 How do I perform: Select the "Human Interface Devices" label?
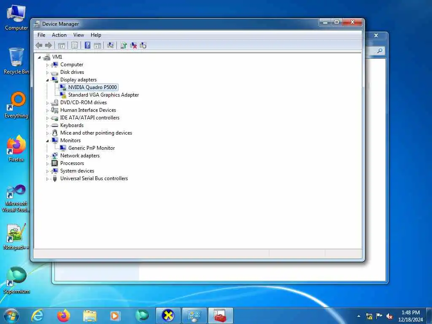(x=88, y=110)
